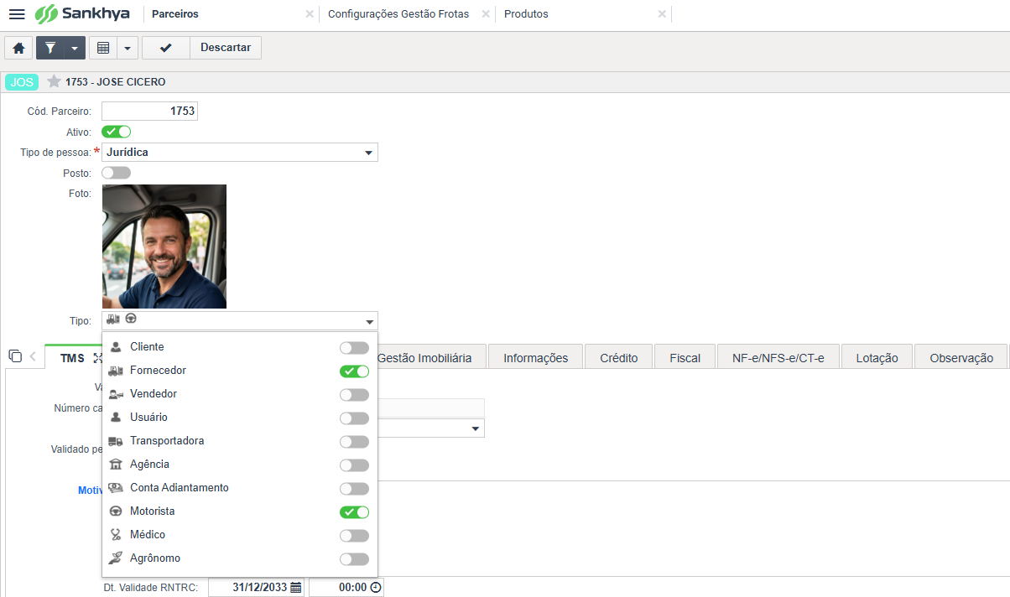Open the Informações tab
Image resolution: width=1010 pixels, height=597 pixels.
[x=536, y=357]
